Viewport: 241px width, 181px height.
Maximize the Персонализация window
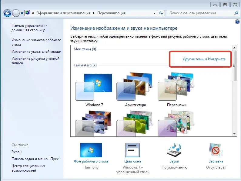[x=225, y=5]
